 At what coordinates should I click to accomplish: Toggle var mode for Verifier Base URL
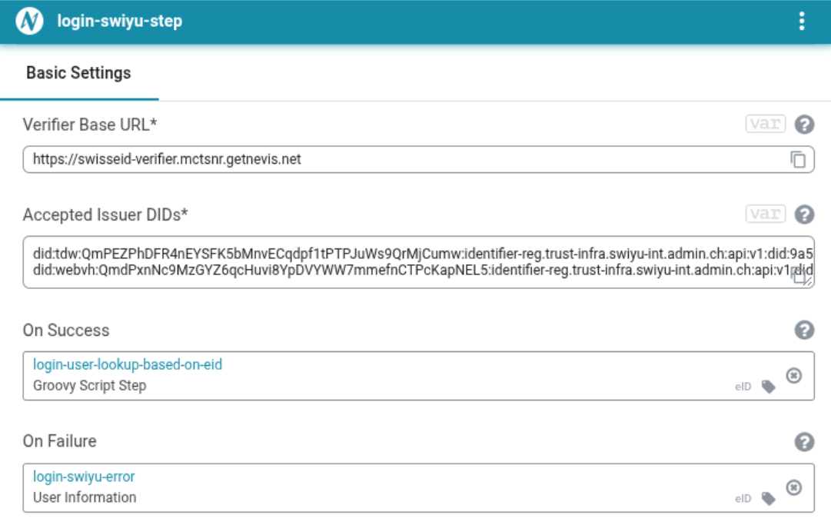[x=766, y=124]
